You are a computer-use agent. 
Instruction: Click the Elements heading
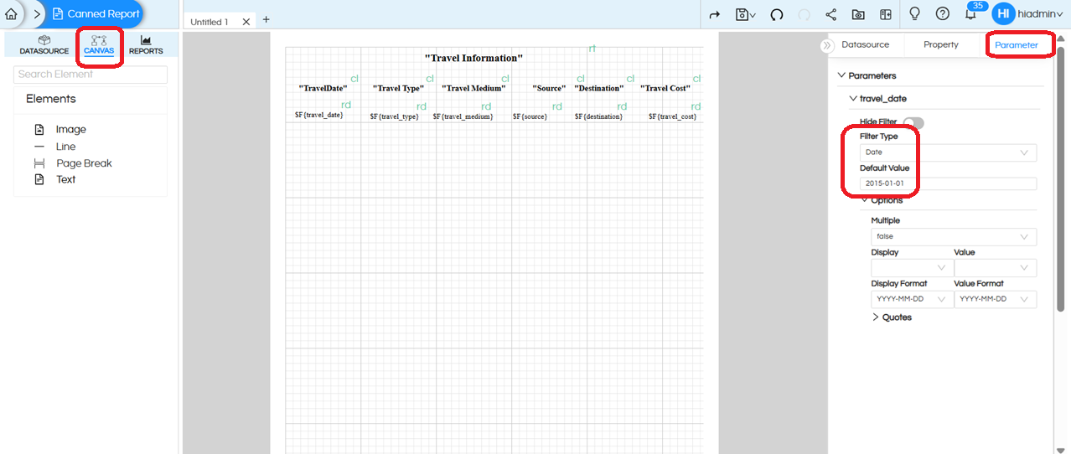tap(50, 99)
